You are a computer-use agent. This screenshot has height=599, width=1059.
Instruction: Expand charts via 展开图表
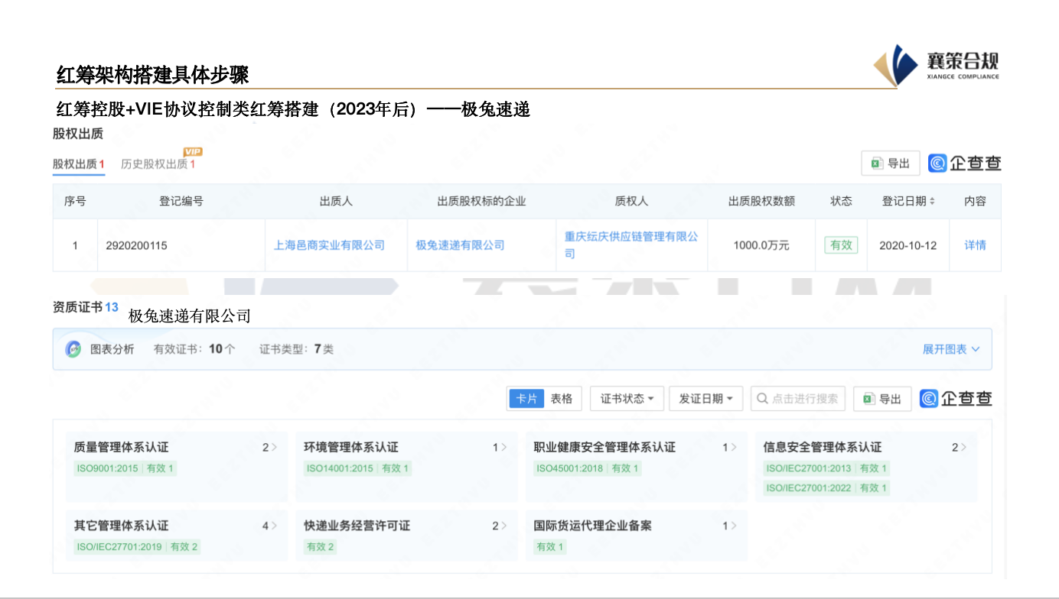(x=952, y=348)
